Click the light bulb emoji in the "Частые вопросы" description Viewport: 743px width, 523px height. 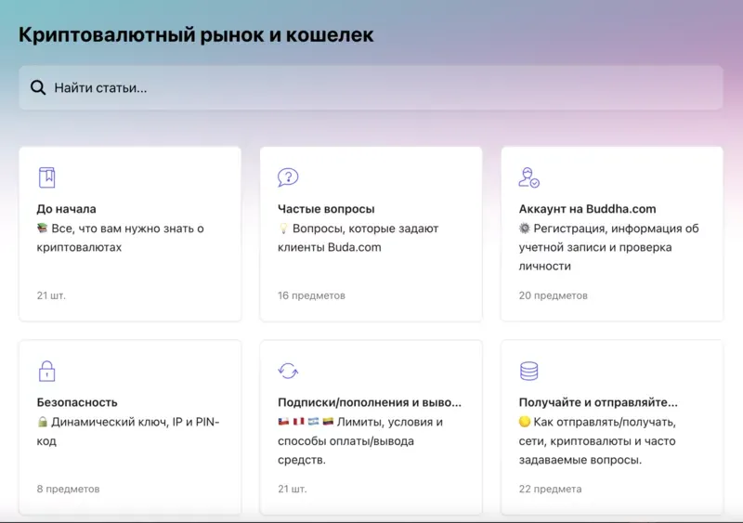coord(283,229)
